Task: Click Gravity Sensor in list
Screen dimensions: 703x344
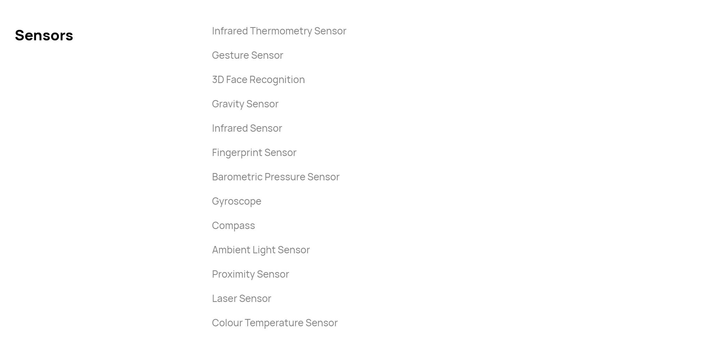Action: pos(245,104)
